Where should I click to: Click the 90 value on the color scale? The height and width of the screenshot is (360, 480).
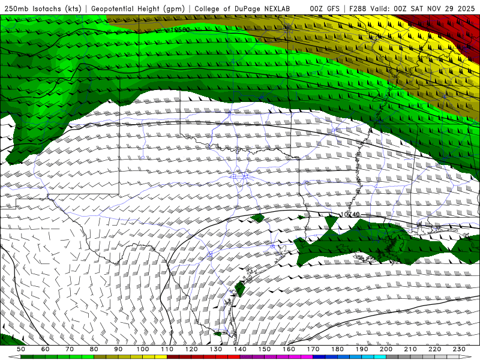[x=118, y=349]
